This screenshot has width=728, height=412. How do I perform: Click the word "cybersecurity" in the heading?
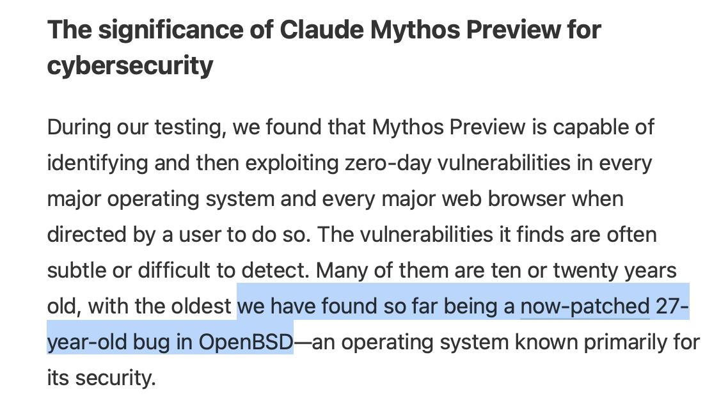click(x=130, y=65)
